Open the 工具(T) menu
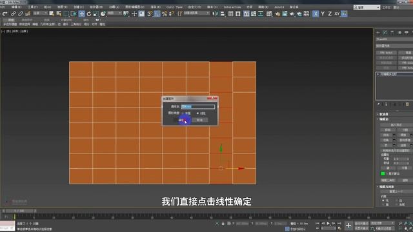This screenshot has height=232, width=413. point(33,7)
